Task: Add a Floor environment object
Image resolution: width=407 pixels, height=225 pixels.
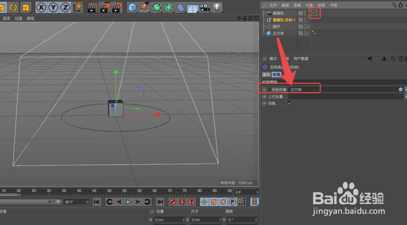Action: coord(193,8)
